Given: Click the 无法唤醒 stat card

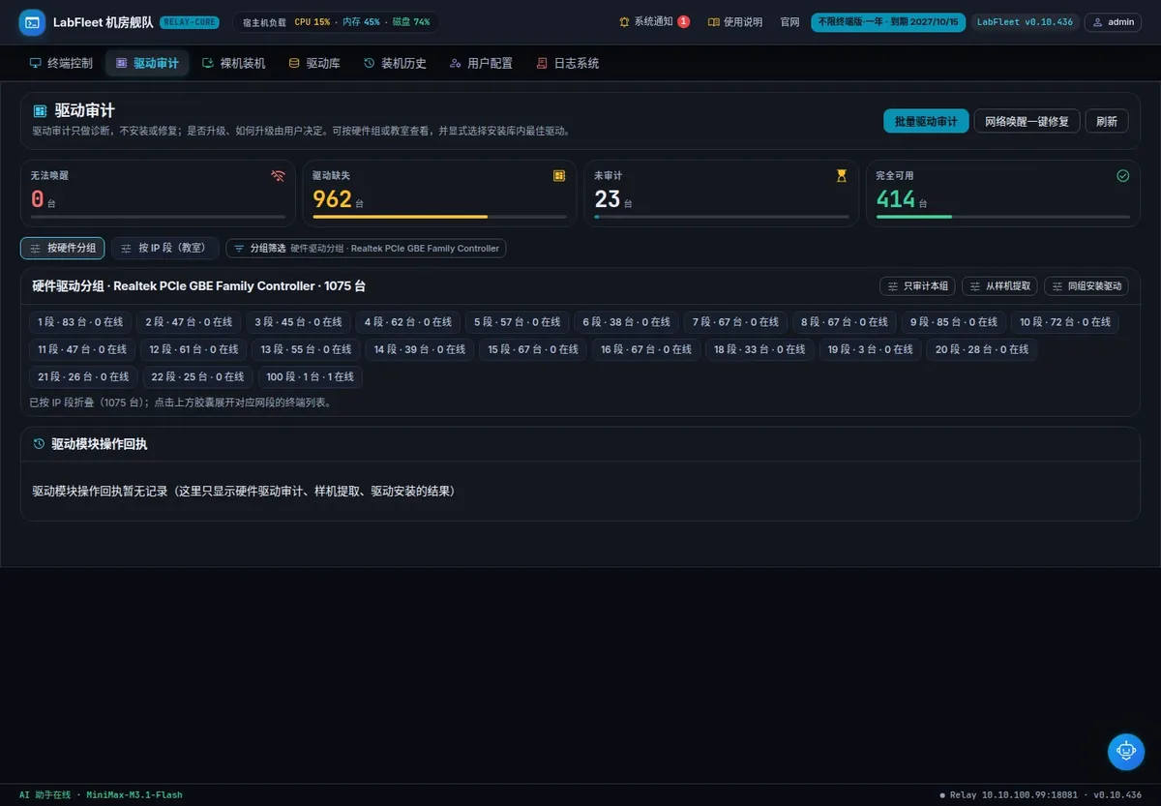Looking at the screenshot, I should pos(158,194).
